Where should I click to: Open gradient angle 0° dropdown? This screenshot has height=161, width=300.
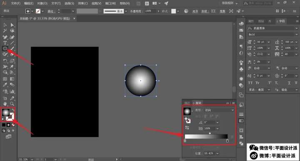tap(217, 122)
